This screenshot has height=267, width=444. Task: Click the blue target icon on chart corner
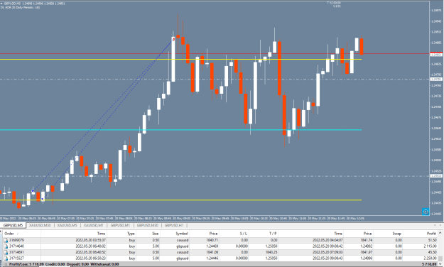426,212
